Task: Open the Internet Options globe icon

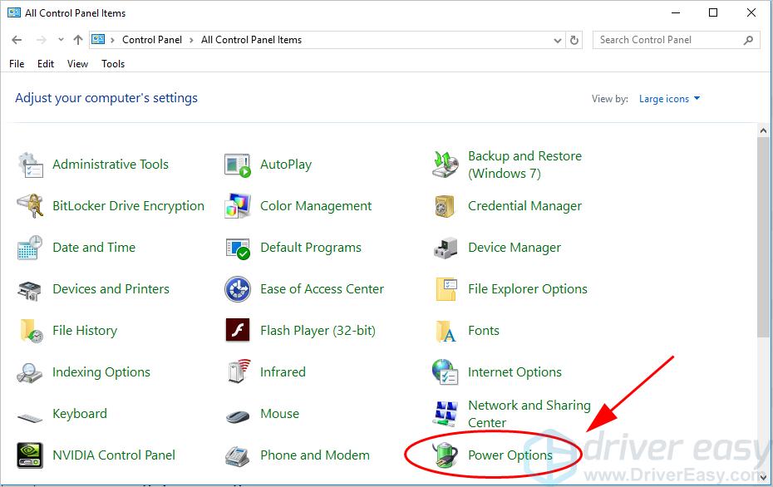Action: coord(446,372)
